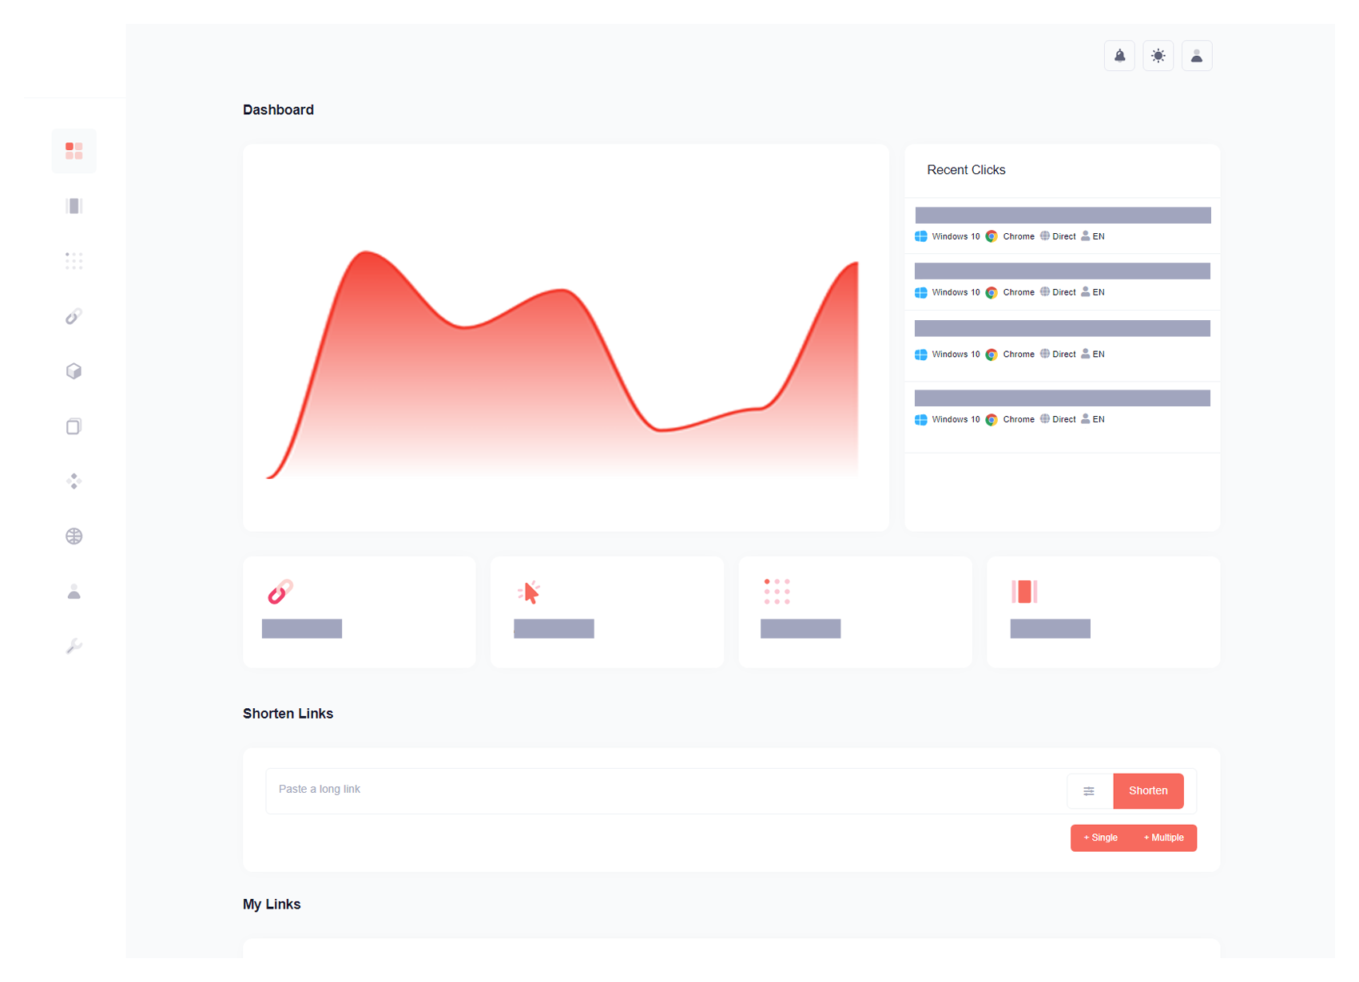Switch to the + Single tab
This screenshot has width=1359, height=982.
pos(1100,837)
